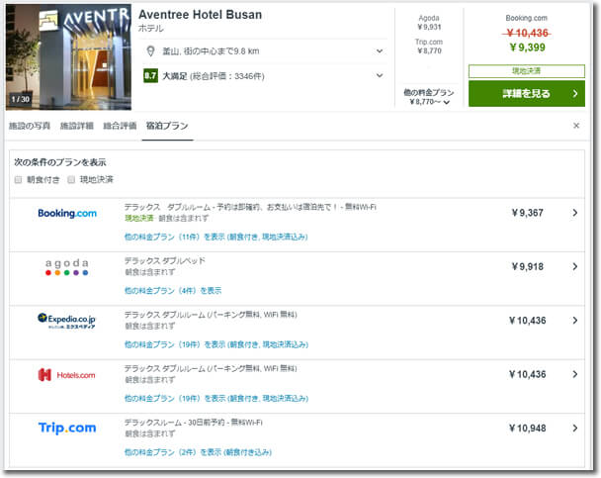Click the Trip.com ¥8,770 price offer
This screenshot has width=601, height=478.
pos(429,47)
